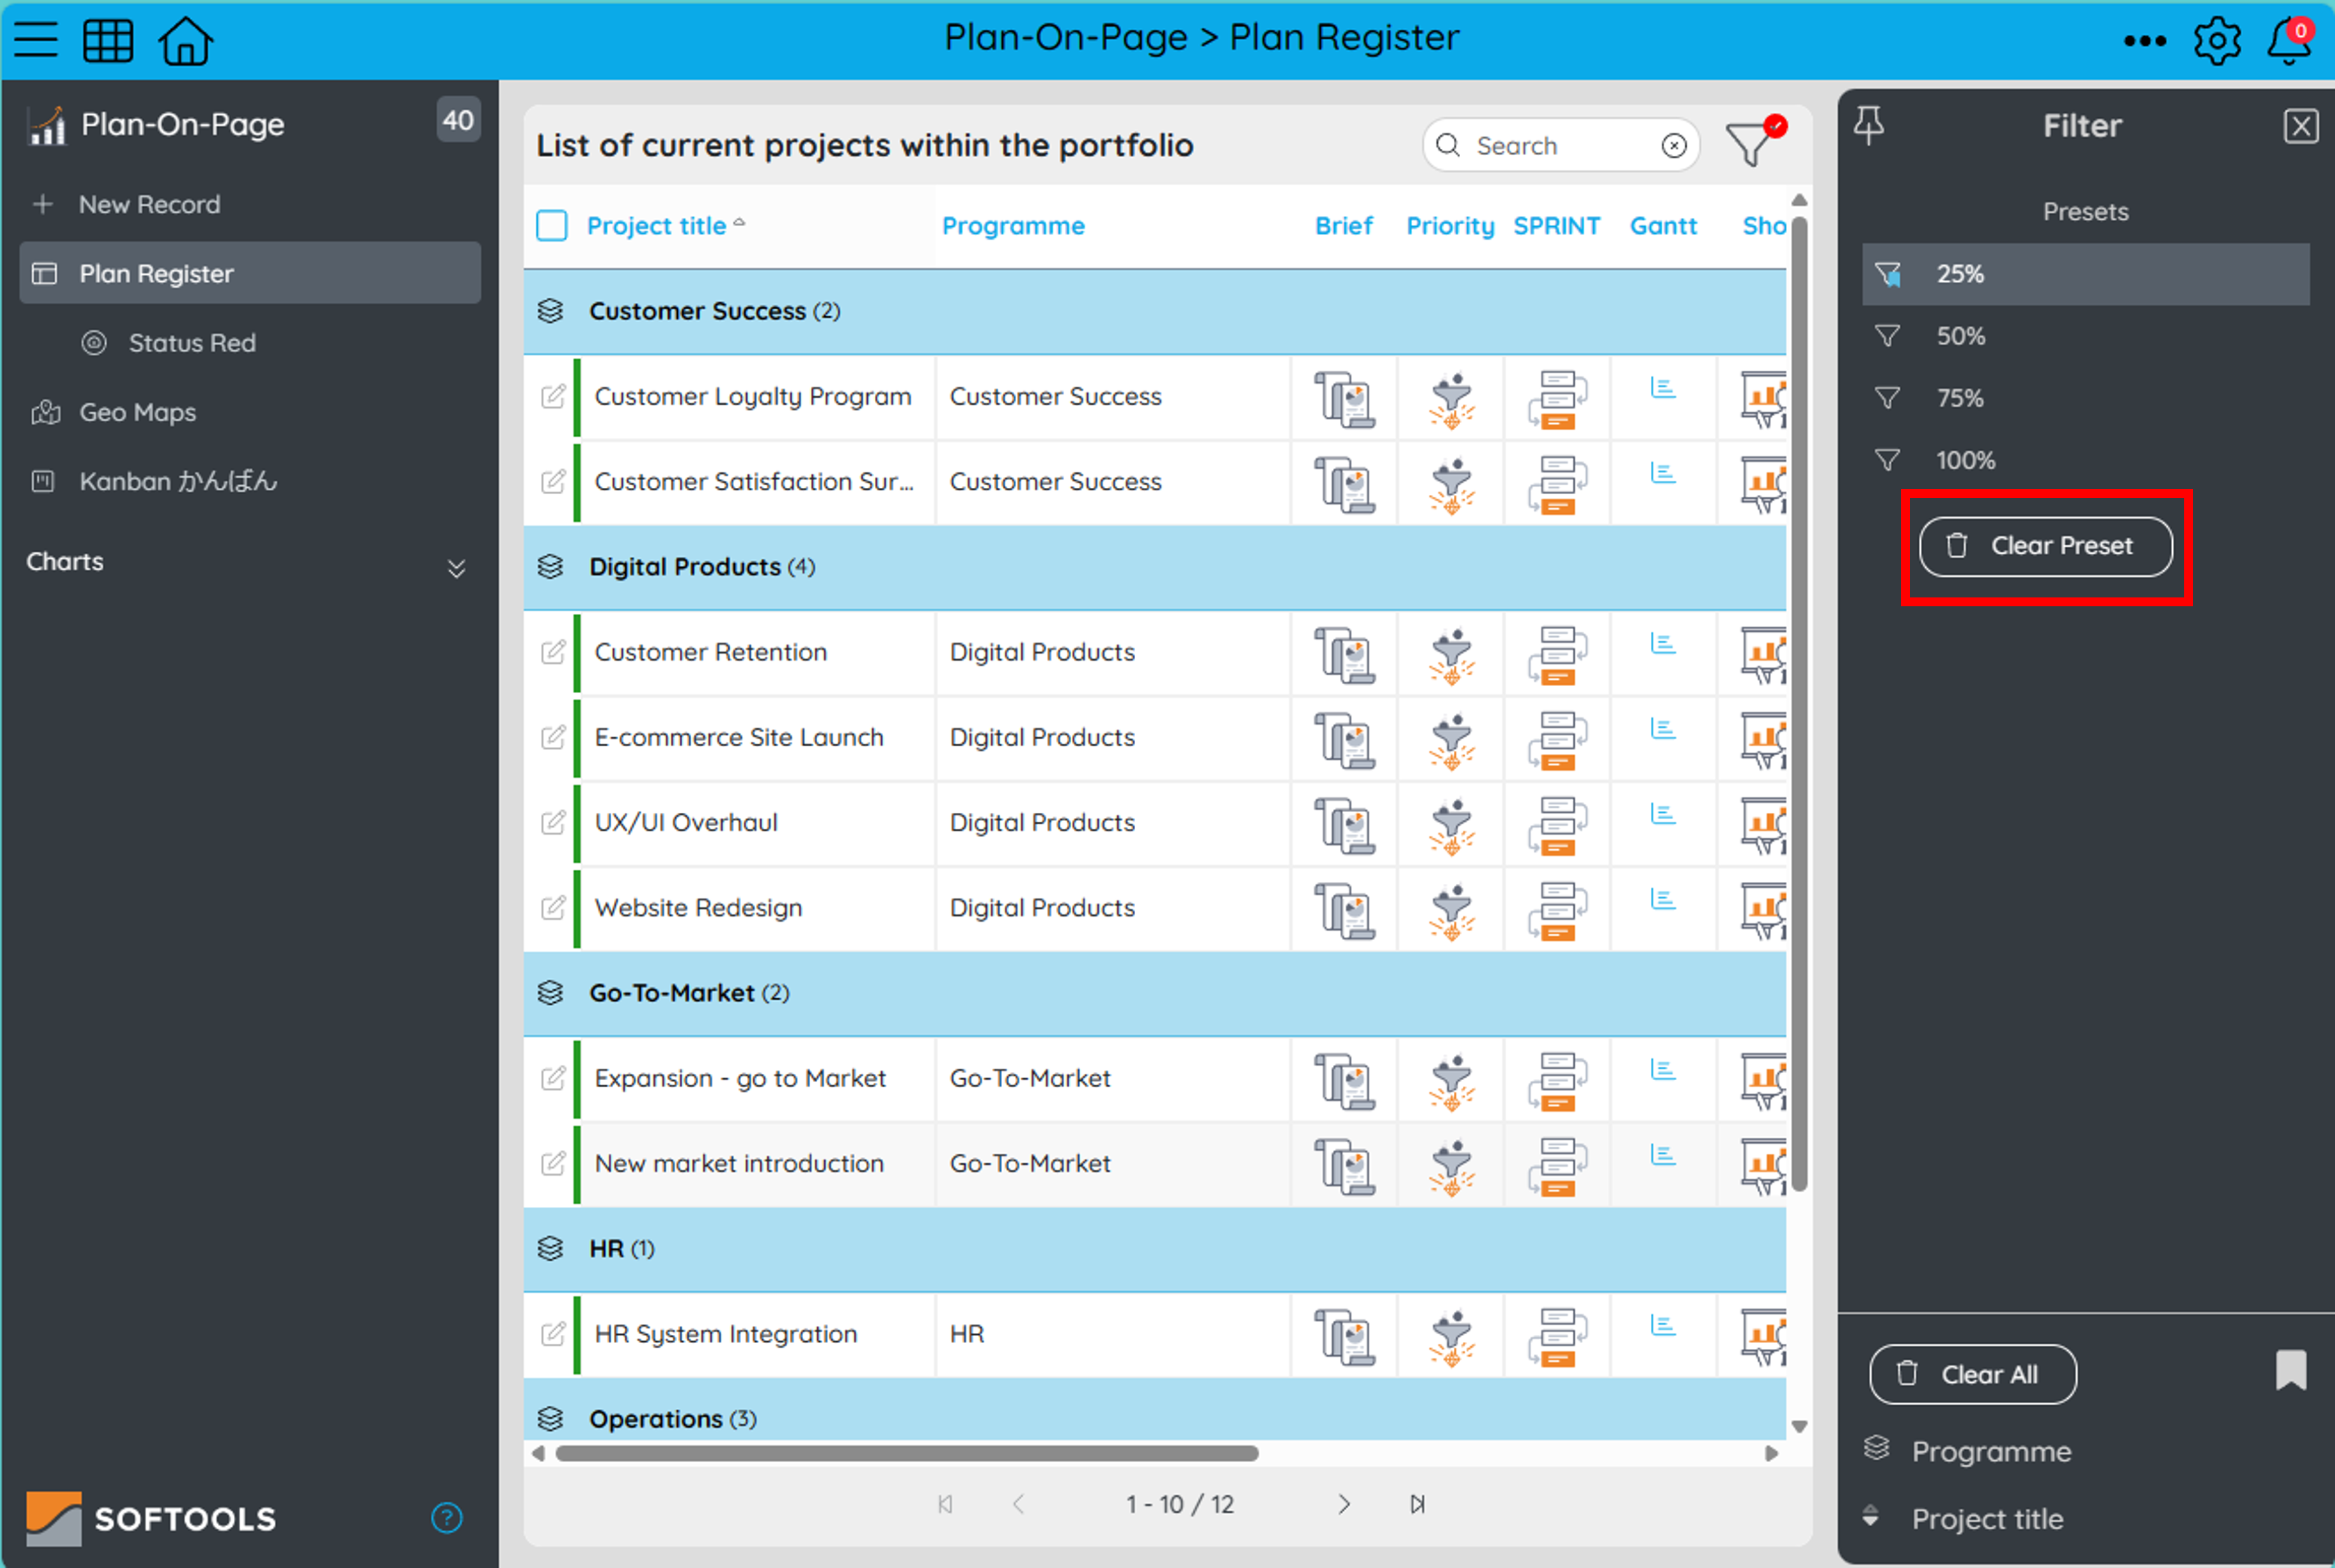
Task: Select the 100% filter preset
Action: [2085, 460]
